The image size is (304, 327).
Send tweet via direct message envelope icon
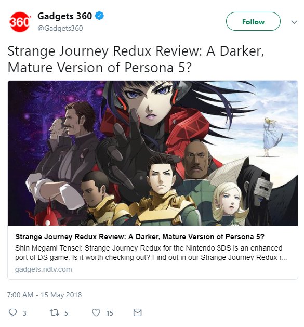(137, 312)
